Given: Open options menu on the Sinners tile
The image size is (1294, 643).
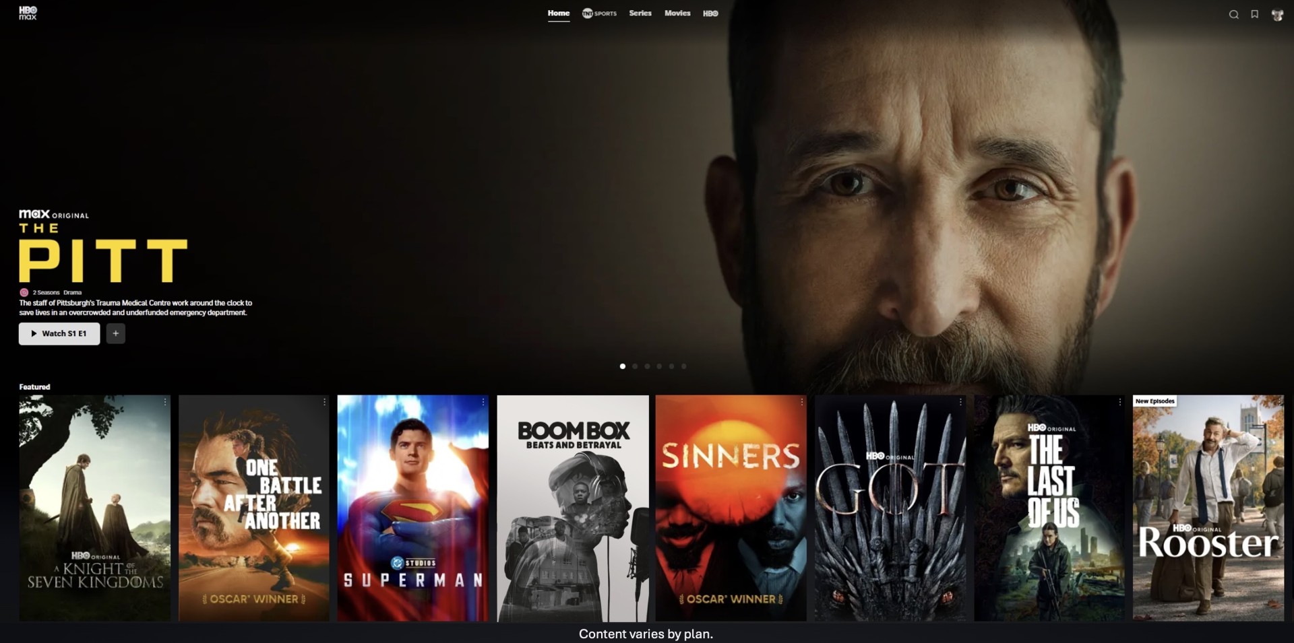Looking at the screenshot, I should (801, 401).
